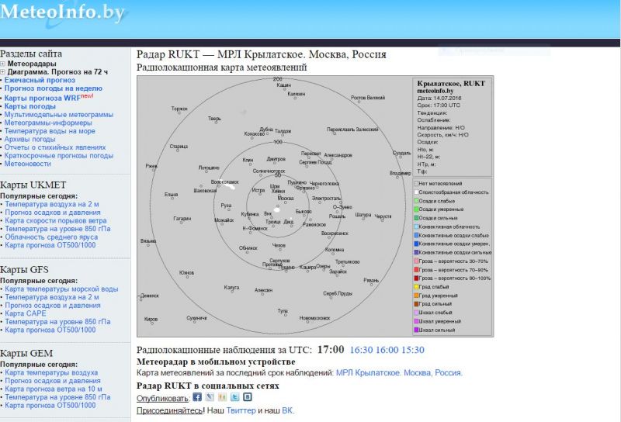621x422 pixels.
Task: Click the Гроза вероятность 90–100% swatch
Action: click(416, 278)
